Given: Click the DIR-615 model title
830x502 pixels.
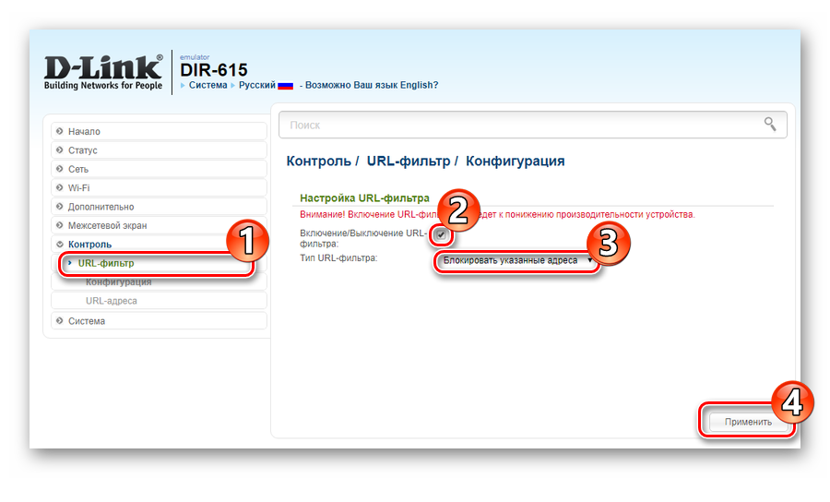Looking at the screenshot, I should point(214,70).
